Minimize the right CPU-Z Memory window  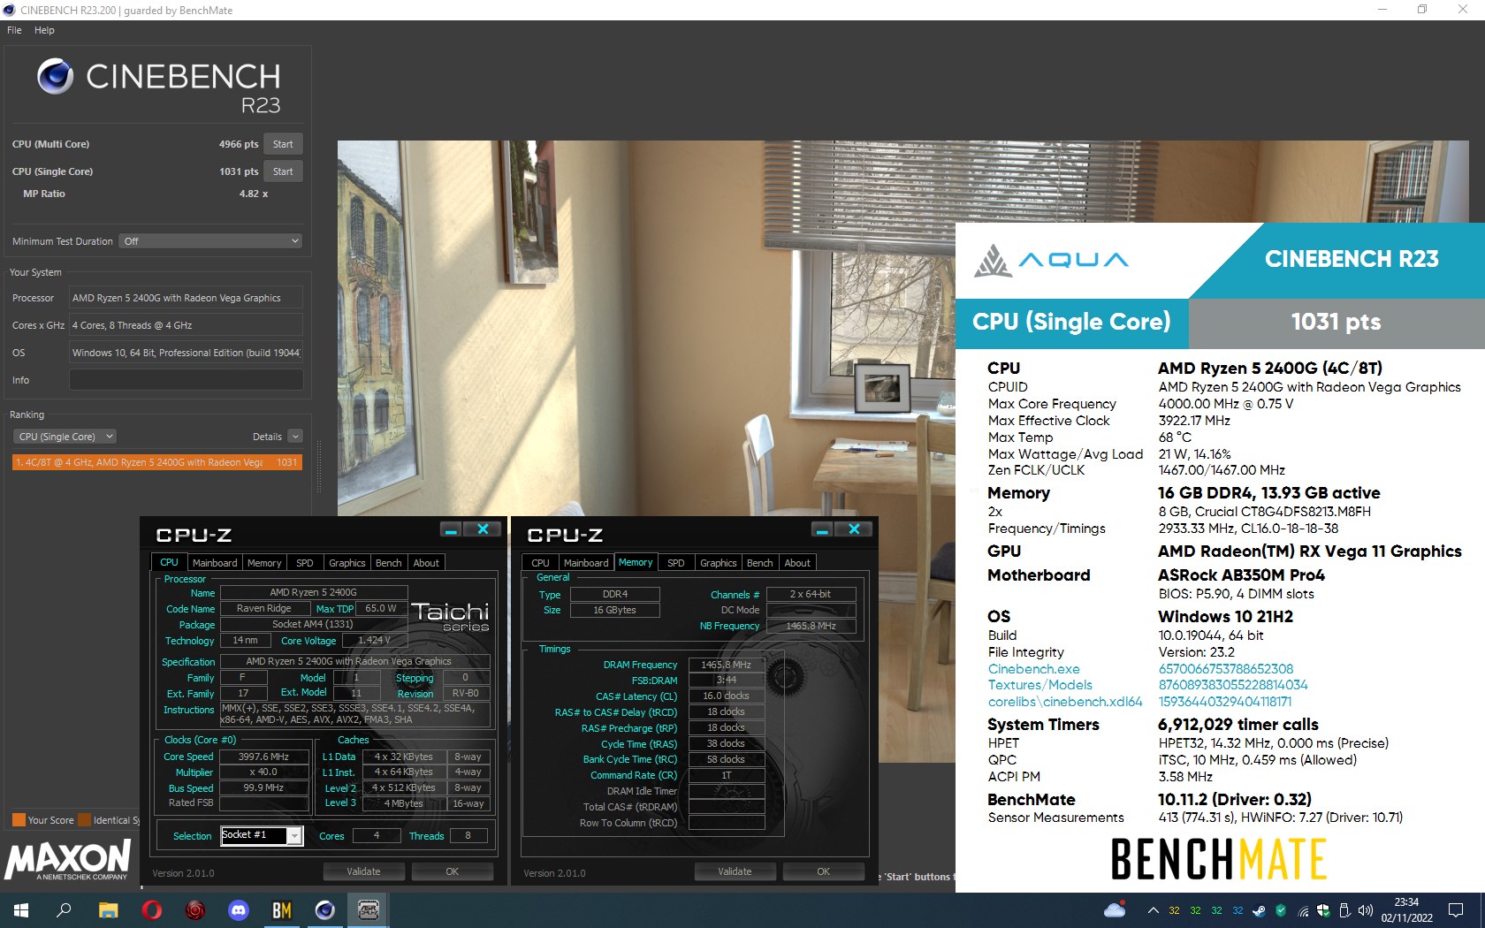(x=823, y=529)
